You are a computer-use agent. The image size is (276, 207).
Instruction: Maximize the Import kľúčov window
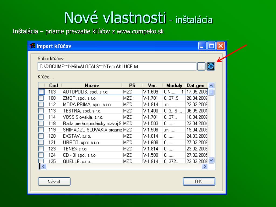point(211,46)
